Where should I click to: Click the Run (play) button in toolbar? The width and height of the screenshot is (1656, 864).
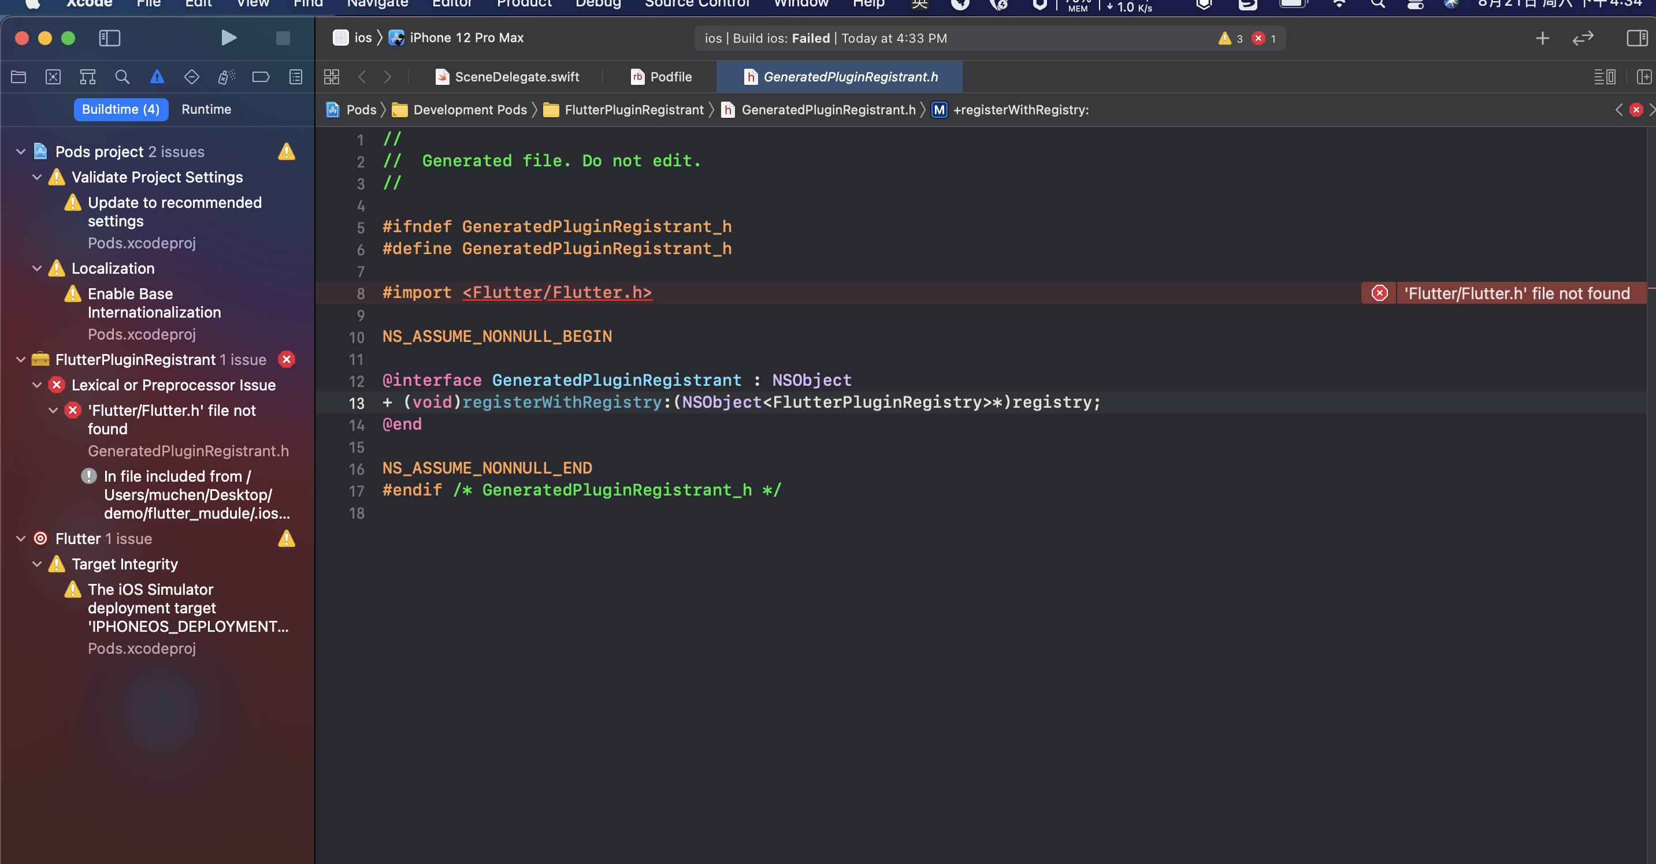pos(229,38)
